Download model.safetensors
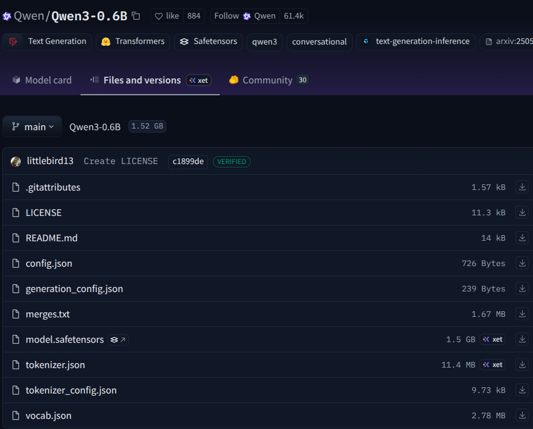This screenshot has width=533, height=429. (522, 339)
